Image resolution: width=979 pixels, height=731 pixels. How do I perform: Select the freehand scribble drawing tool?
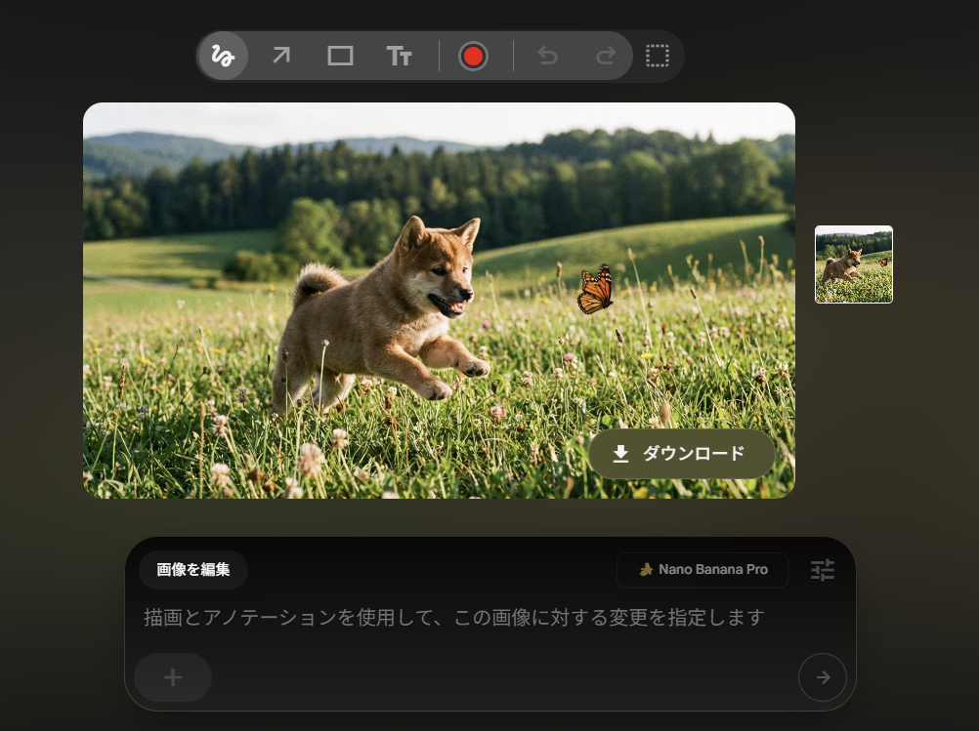coord(223,57)
